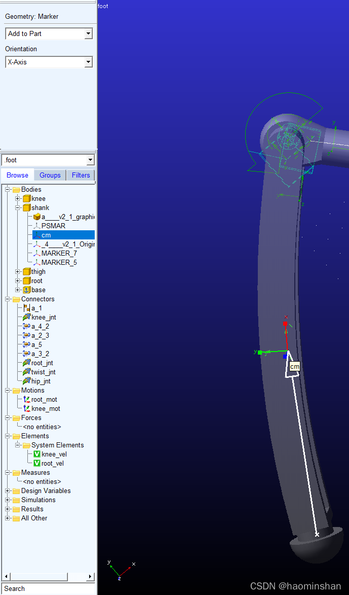Click the shank graphic solid geometry icon
The image size is (349, 595).
tap(36, 217)
